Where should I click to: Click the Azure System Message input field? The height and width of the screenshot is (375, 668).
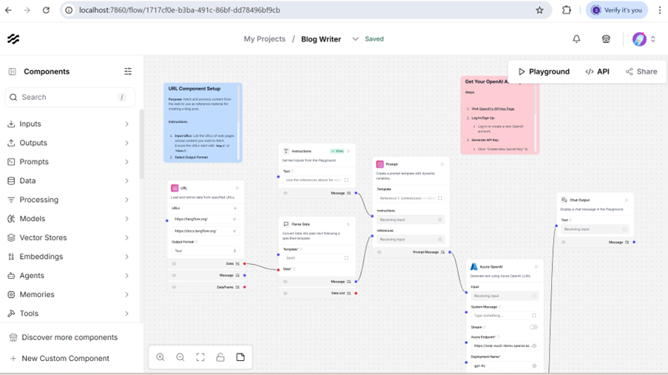(505, 316)
